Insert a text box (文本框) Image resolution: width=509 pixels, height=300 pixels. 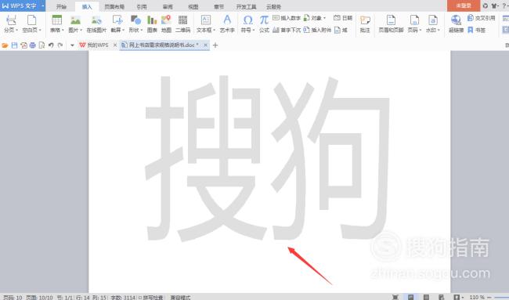pyautogui.click(x=206, y=23)
